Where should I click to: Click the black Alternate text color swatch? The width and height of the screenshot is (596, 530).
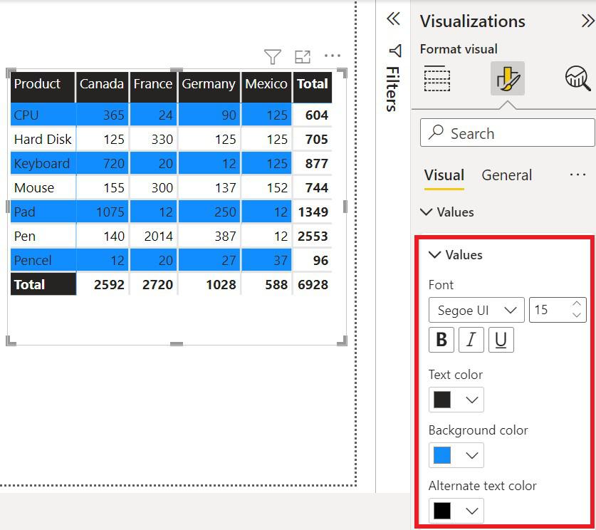[x=442, y=511]
